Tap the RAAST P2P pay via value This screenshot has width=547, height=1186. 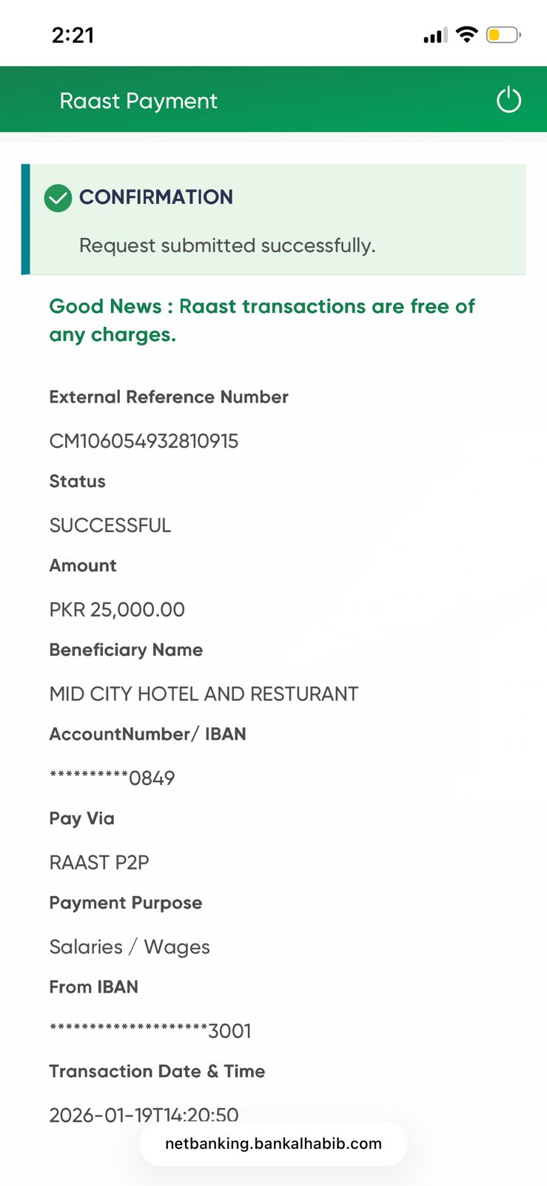point(99,862)
